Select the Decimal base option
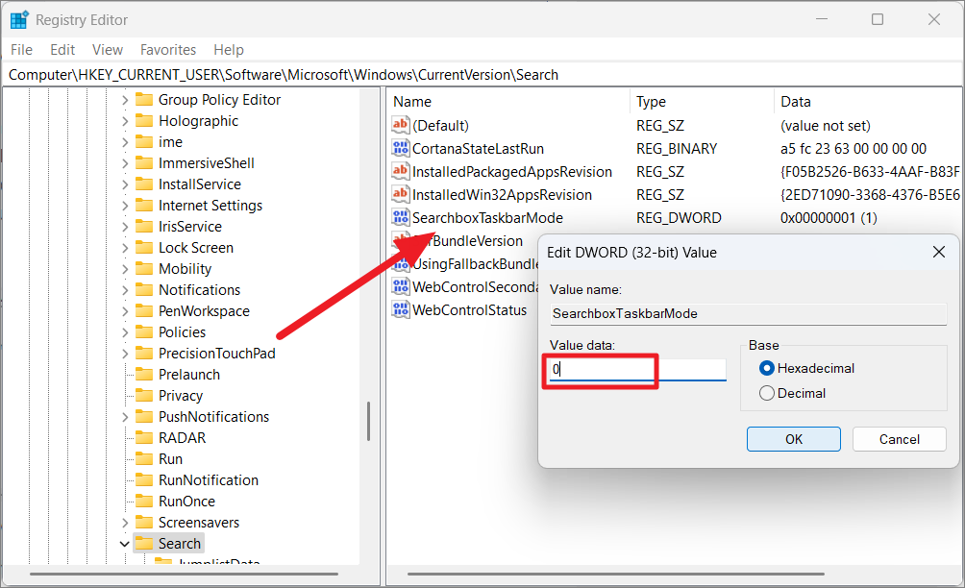 767,393
